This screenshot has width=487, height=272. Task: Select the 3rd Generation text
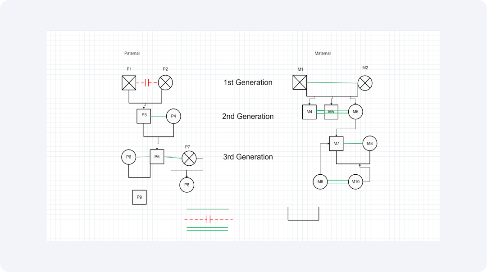tap(248, 157)
